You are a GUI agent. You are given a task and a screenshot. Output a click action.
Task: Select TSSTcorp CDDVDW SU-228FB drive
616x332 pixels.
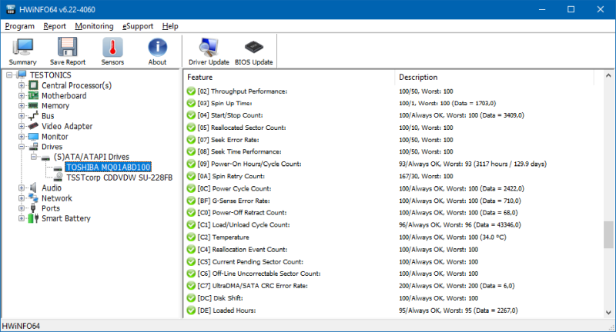[x=120, y=177]
